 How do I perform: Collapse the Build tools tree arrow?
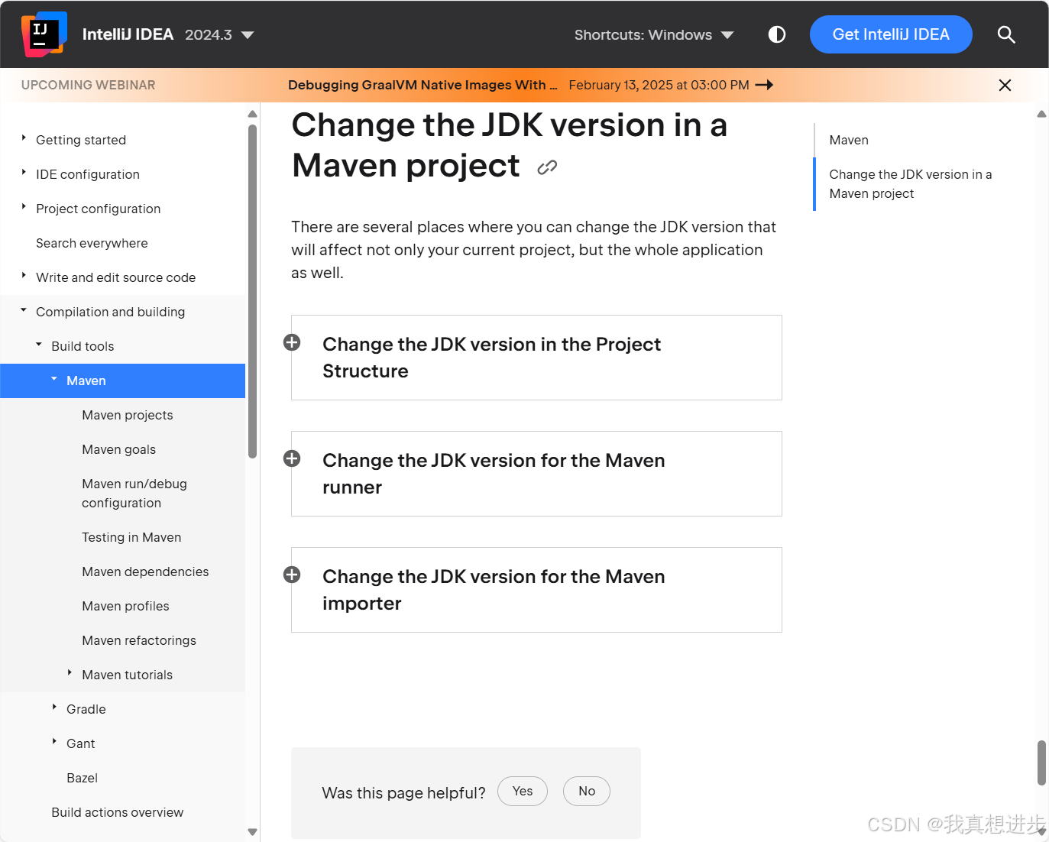39,345
